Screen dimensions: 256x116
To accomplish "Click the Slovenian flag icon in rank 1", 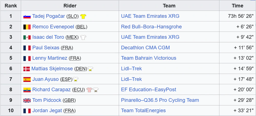I will pos(27,16).
